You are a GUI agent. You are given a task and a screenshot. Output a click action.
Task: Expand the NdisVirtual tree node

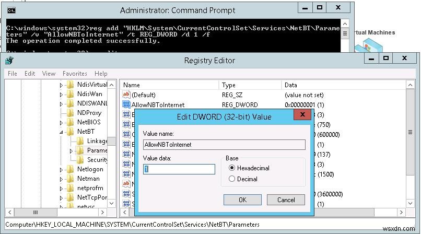point(61,85)
